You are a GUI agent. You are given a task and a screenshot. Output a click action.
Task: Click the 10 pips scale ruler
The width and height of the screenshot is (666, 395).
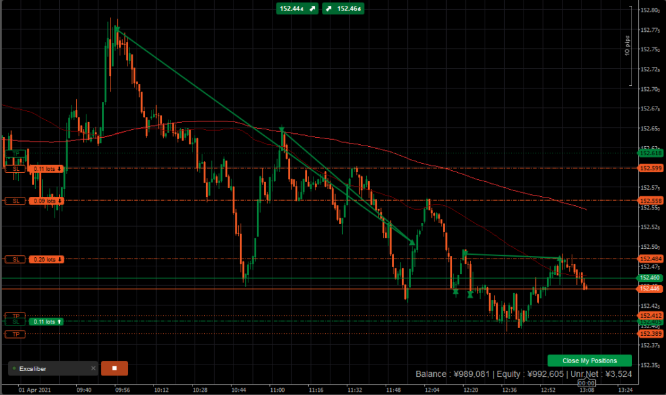(628, 46)
